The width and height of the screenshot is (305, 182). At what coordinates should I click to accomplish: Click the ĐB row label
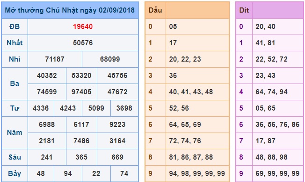point(15,27)
